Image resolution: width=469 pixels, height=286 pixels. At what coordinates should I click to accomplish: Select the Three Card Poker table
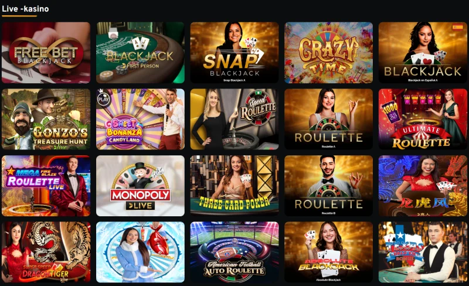click(x=235, y=186)
